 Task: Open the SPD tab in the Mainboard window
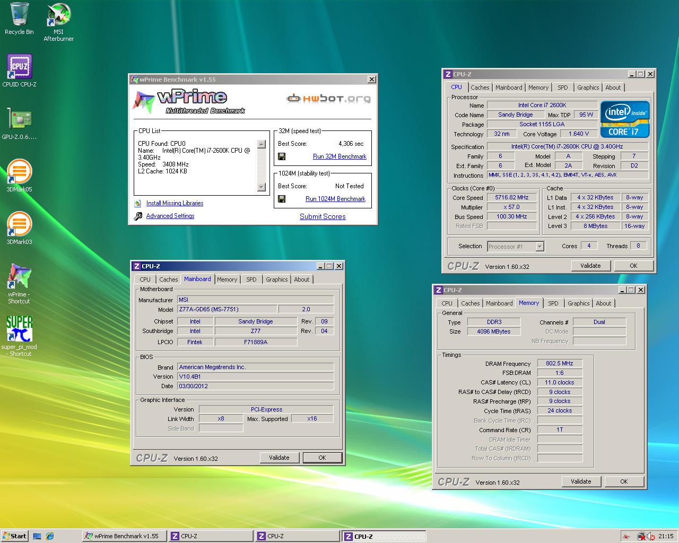coord(251,279)
